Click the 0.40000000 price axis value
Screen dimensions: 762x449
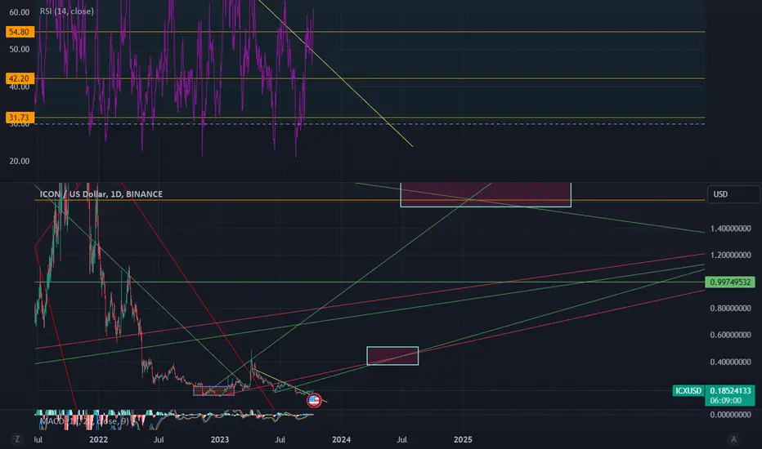730,362
